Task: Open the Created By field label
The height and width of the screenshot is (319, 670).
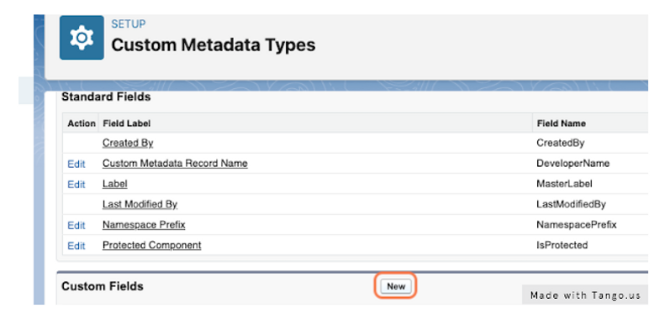Action: point(128,144)
